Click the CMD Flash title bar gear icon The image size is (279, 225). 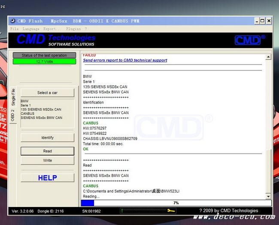click(x=12, y=21)
